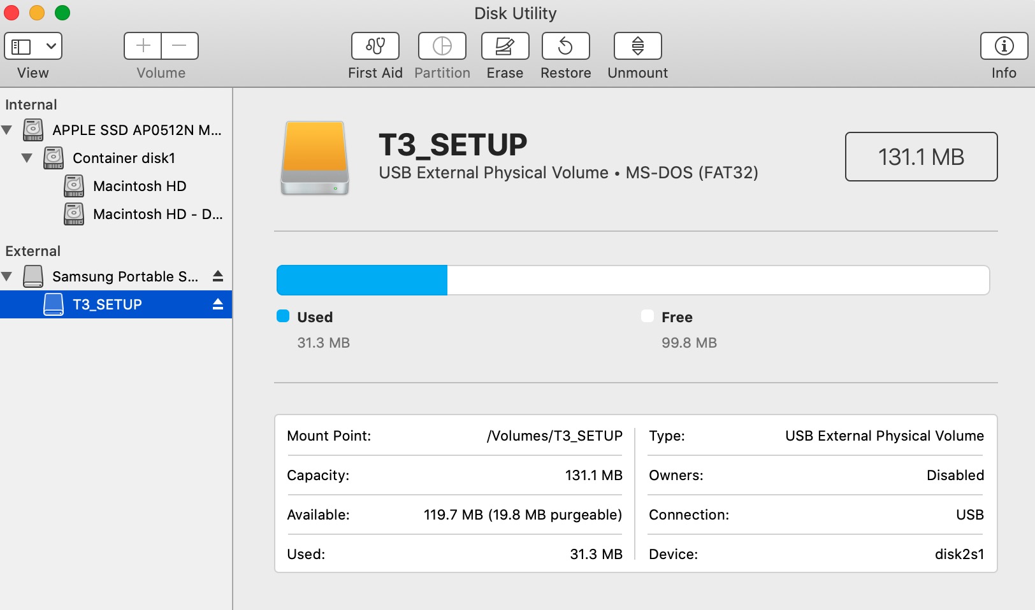This screenshot has width=1035, height=610.
Task: Click the orange T3_SETUP drive image
Action: [315, 158]
